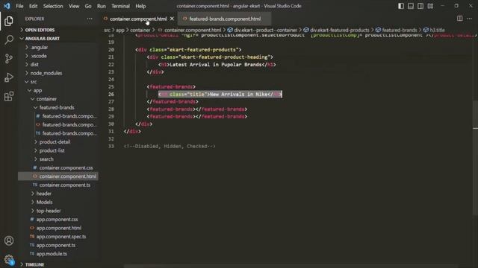Open app.component.spec.ts file

coord(61,237)
